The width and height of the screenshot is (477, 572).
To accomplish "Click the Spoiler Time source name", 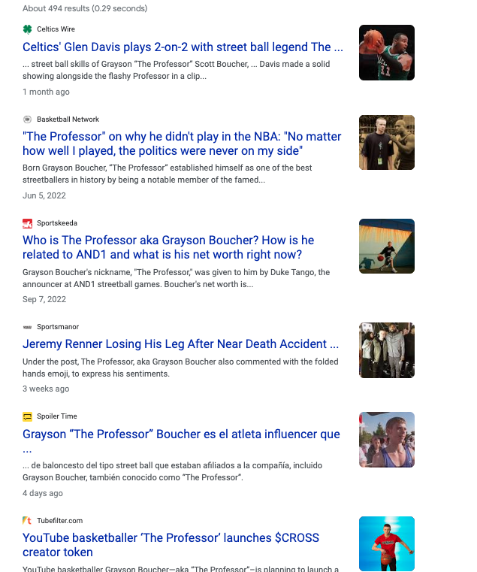I will [57, 416].
